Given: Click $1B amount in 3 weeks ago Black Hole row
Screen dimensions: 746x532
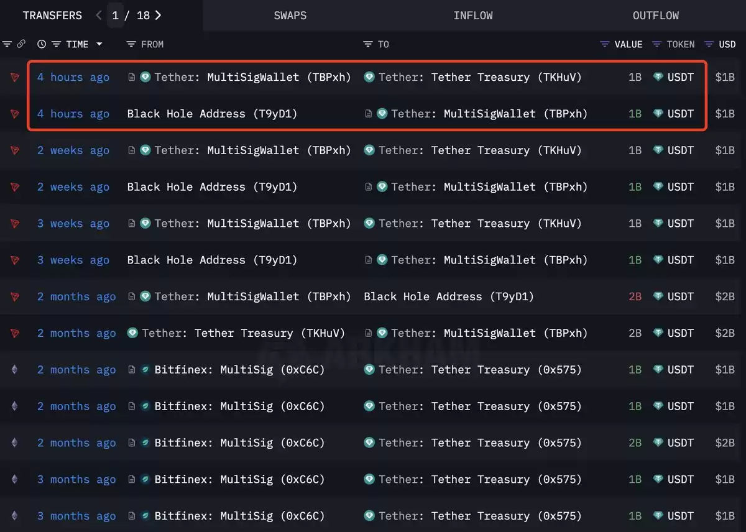Looking at the screenshot, I should [x=725, y=260].
